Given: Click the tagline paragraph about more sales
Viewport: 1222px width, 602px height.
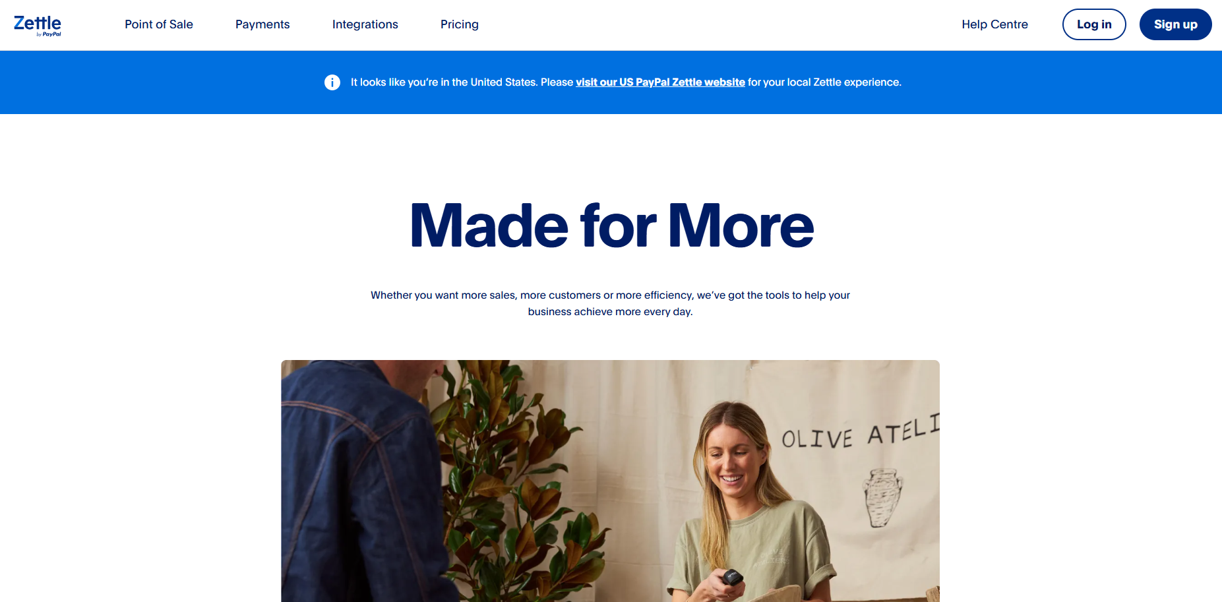Looking at the screenshot, I should pyautogui.click(x=610, y=303).
